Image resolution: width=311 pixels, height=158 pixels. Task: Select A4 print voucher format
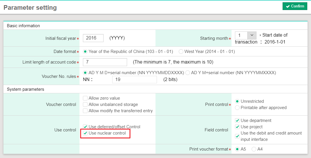[254, 149]
